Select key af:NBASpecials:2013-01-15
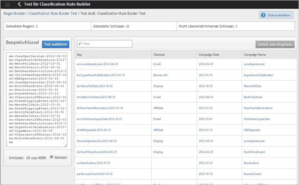 click(x=94, y=130)
